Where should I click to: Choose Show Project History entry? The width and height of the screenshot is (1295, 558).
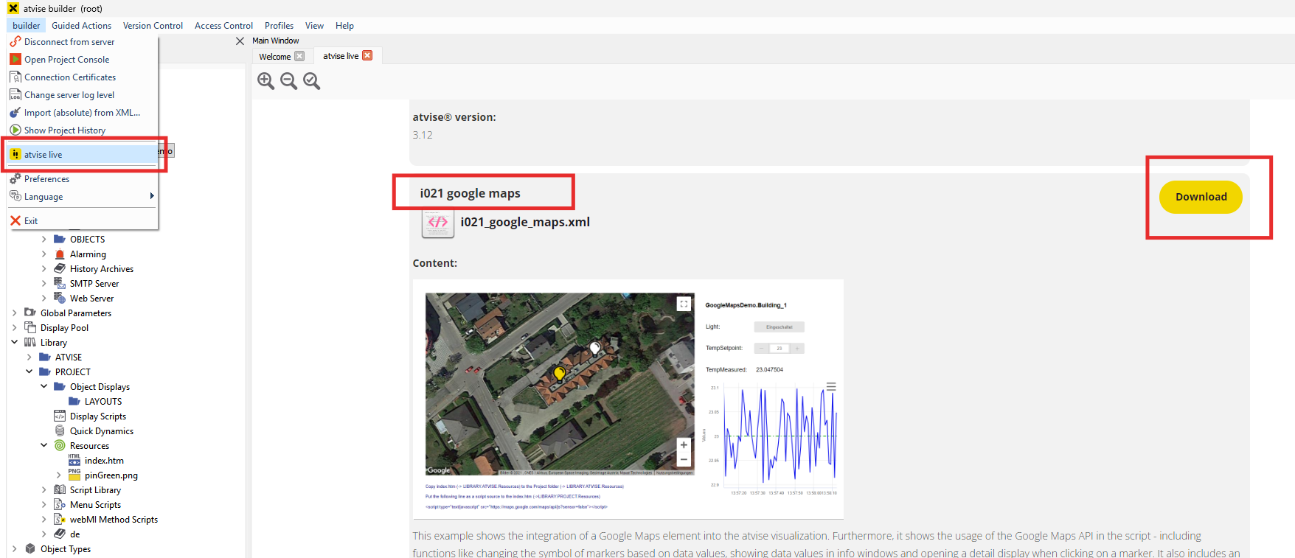click(x=82, y=130)
